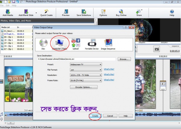The image size is (181, 129).
Task: Click the soundtrack speaker icon
Action: pyautogui.click(x=6, y=115)
